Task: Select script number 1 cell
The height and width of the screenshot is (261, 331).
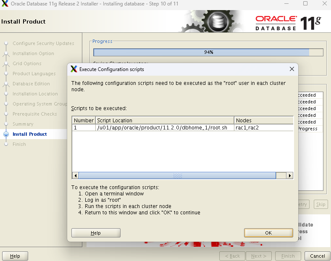Action: pos(84,127)
